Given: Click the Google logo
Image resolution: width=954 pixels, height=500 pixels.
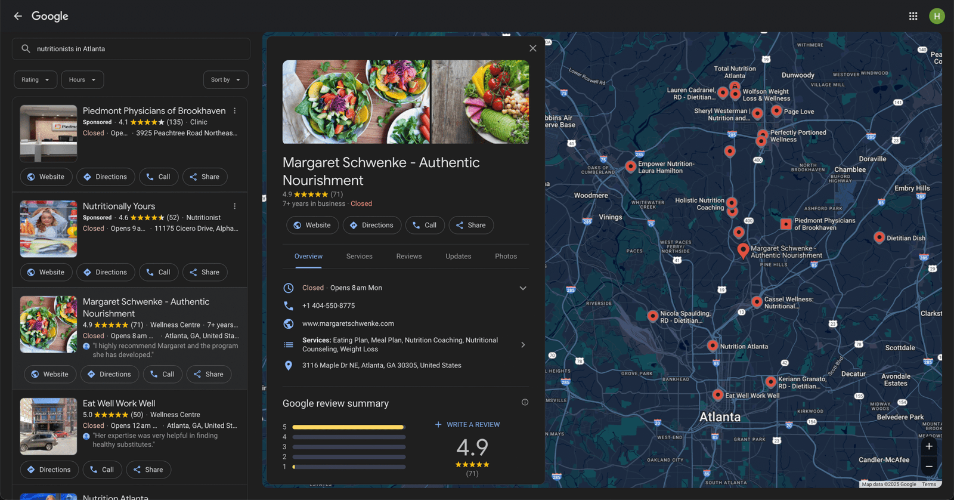Looking at the screenshot, I should (50, 16).
